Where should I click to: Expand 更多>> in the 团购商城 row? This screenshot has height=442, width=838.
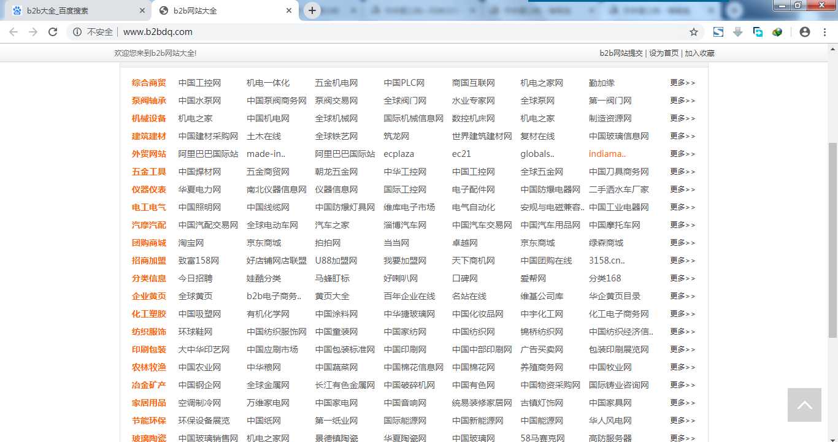[683, 243]
